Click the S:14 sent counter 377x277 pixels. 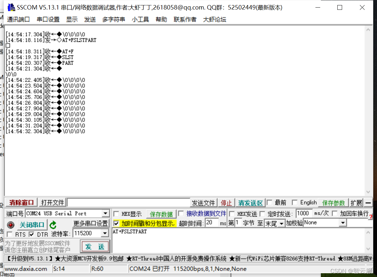tap(59, 269)
